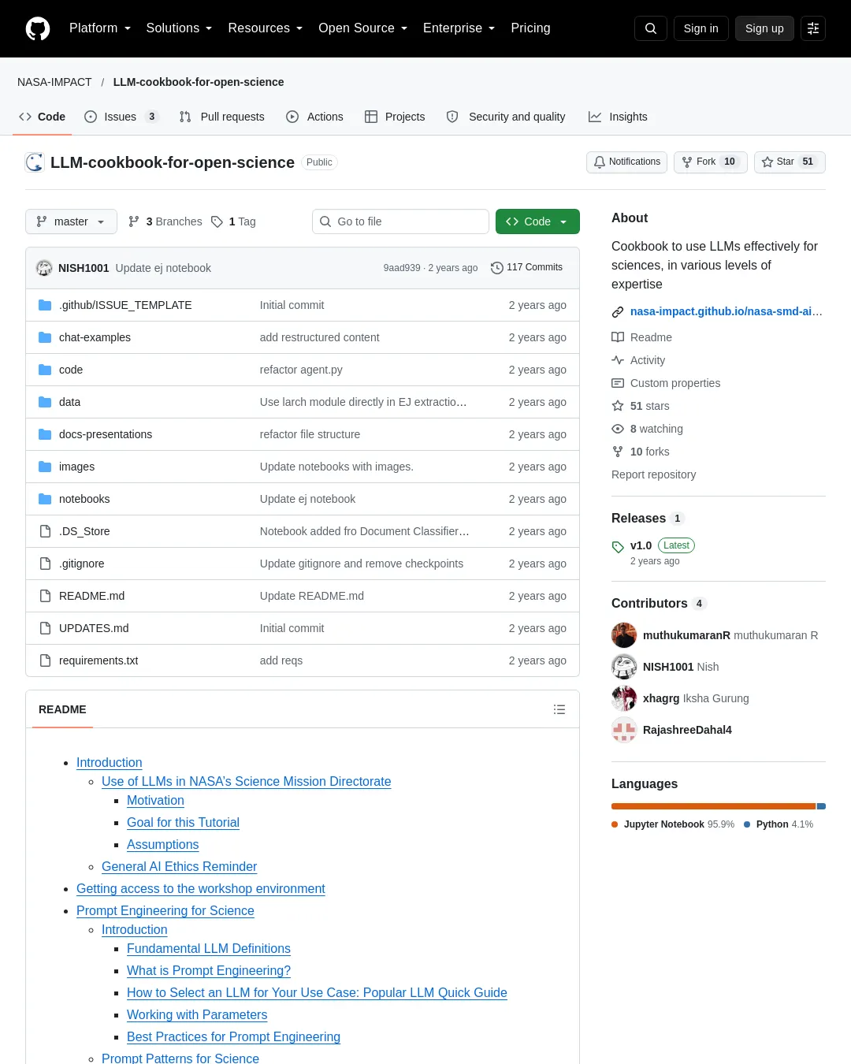Switch to the Projects tab
This screenshot has width=851, height=1064.
(395, 117)
